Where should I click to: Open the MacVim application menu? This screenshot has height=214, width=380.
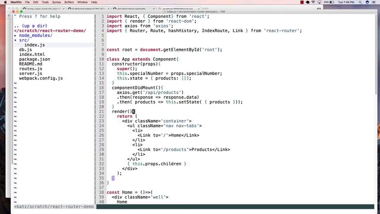pos(16,2)
